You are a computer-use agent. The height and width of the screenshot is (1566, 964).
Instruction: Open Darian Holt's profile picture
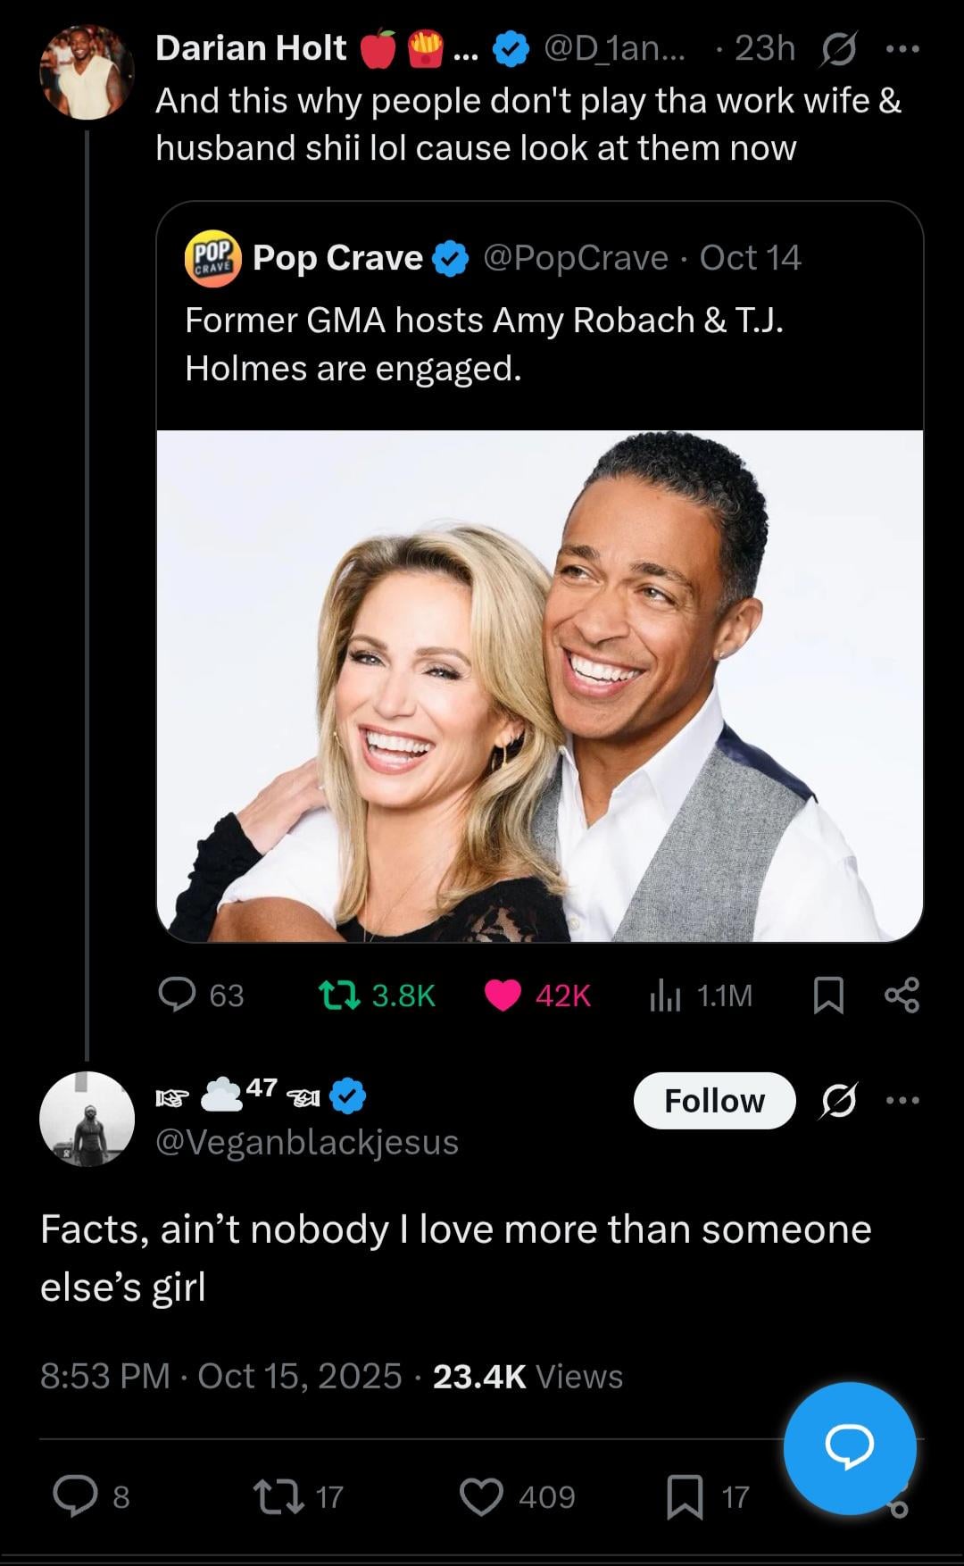[87, 71]
